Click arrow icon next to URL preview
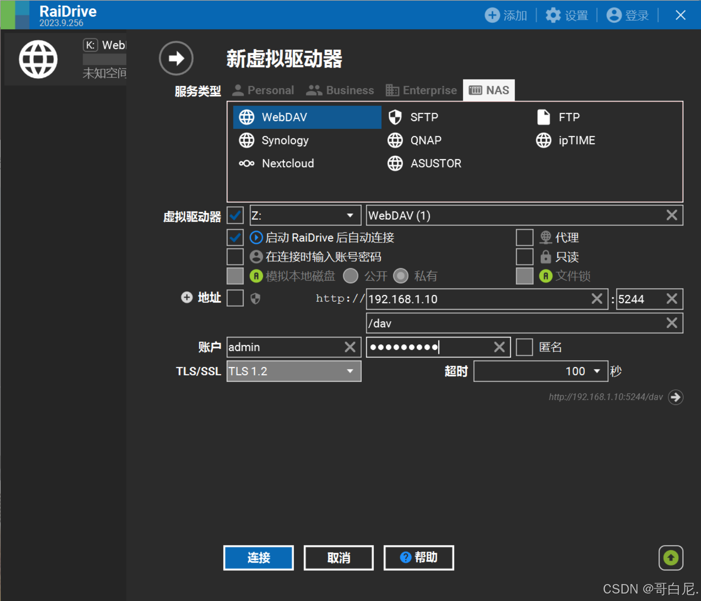701x601 pixels. (675, 397)
